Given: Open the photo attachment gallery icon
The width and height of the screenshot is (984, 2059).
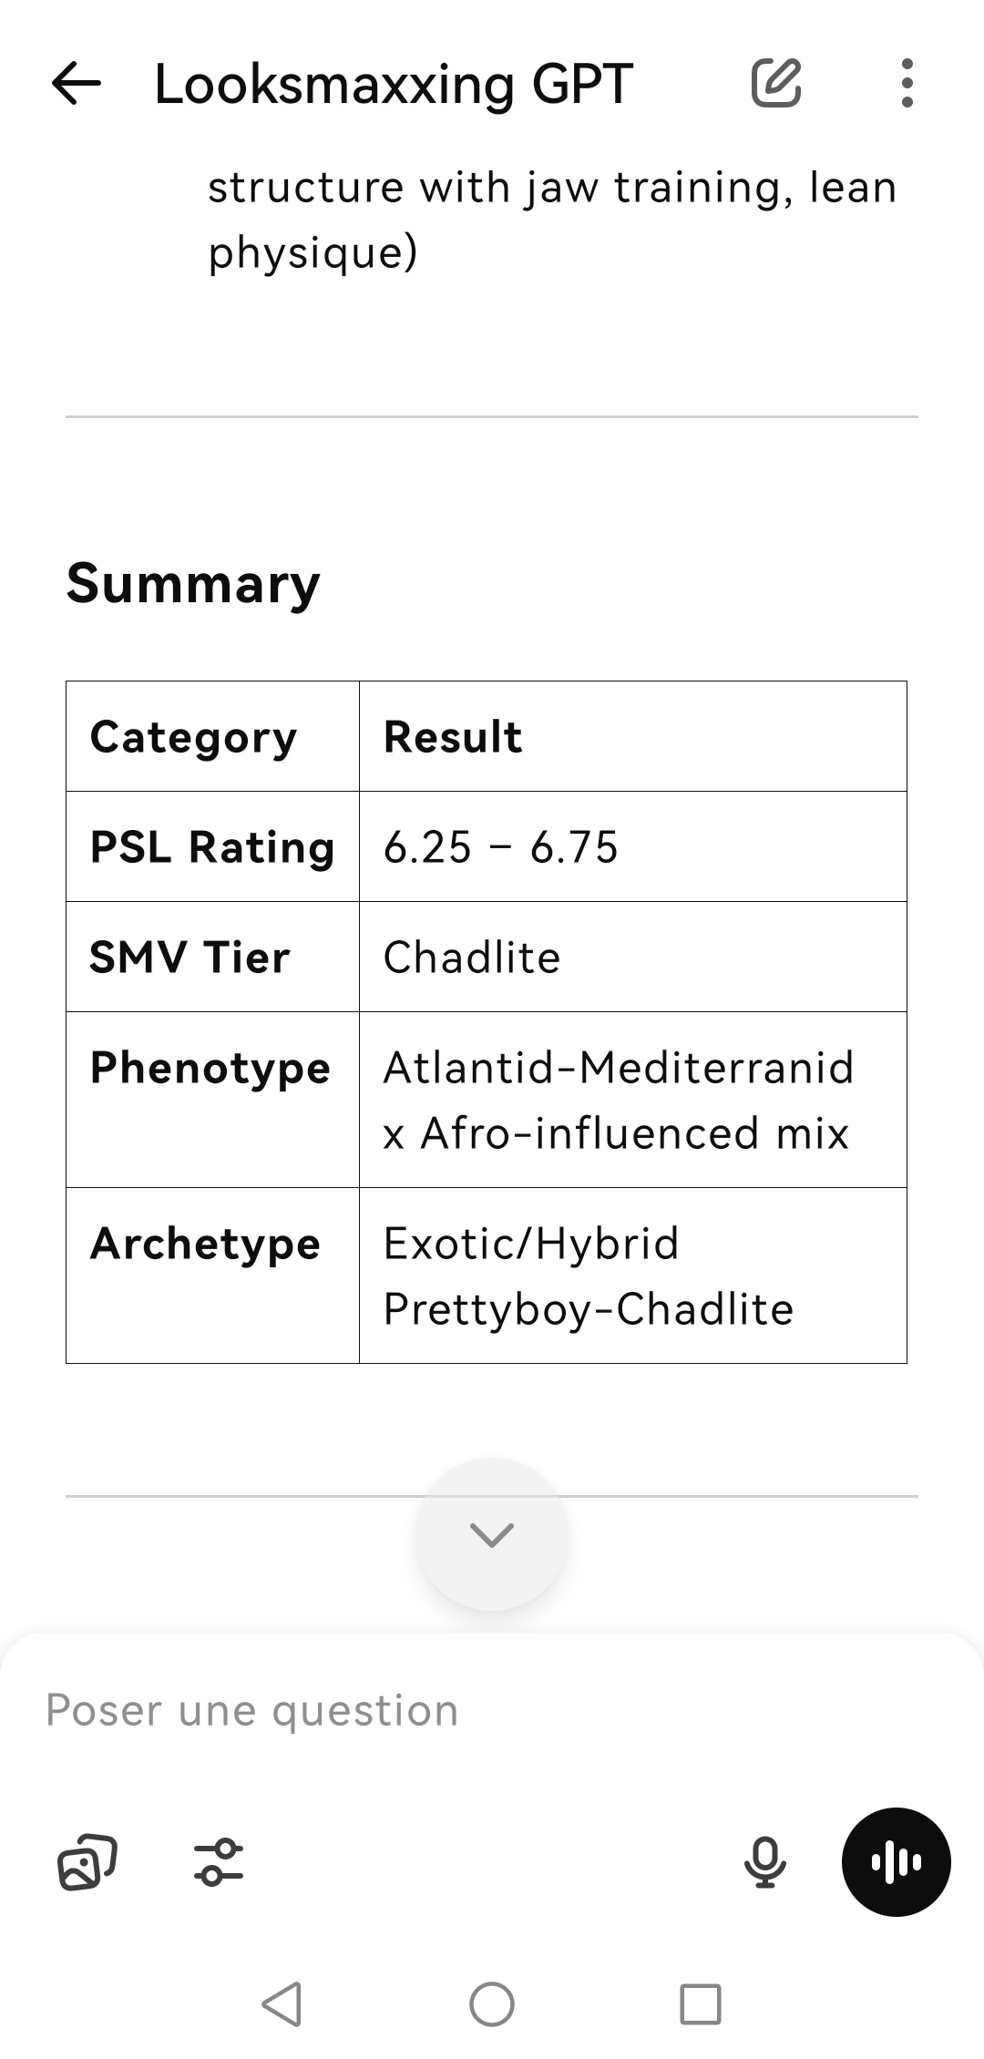Looking at the screenshot, I should 87,1861.
